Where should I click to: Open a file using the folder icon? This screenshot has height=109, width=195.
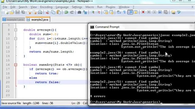pyautogui.click(x=12, y=12)
